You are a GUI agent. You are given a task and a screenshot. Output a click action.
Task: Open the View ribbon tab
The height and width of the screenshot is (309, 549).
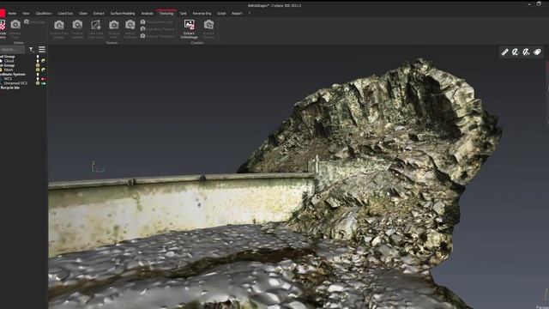point(26,14)
